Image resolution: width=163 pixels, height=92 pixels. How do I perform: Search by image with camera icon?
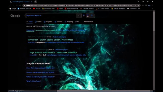click(x=88, y=16)
